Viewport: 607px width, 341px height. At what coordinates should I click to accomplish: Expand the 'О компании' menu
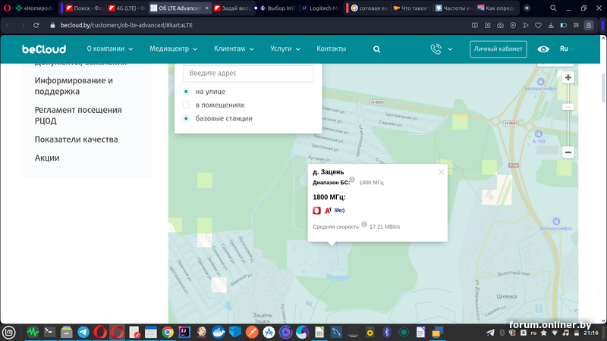pos(110,48)
